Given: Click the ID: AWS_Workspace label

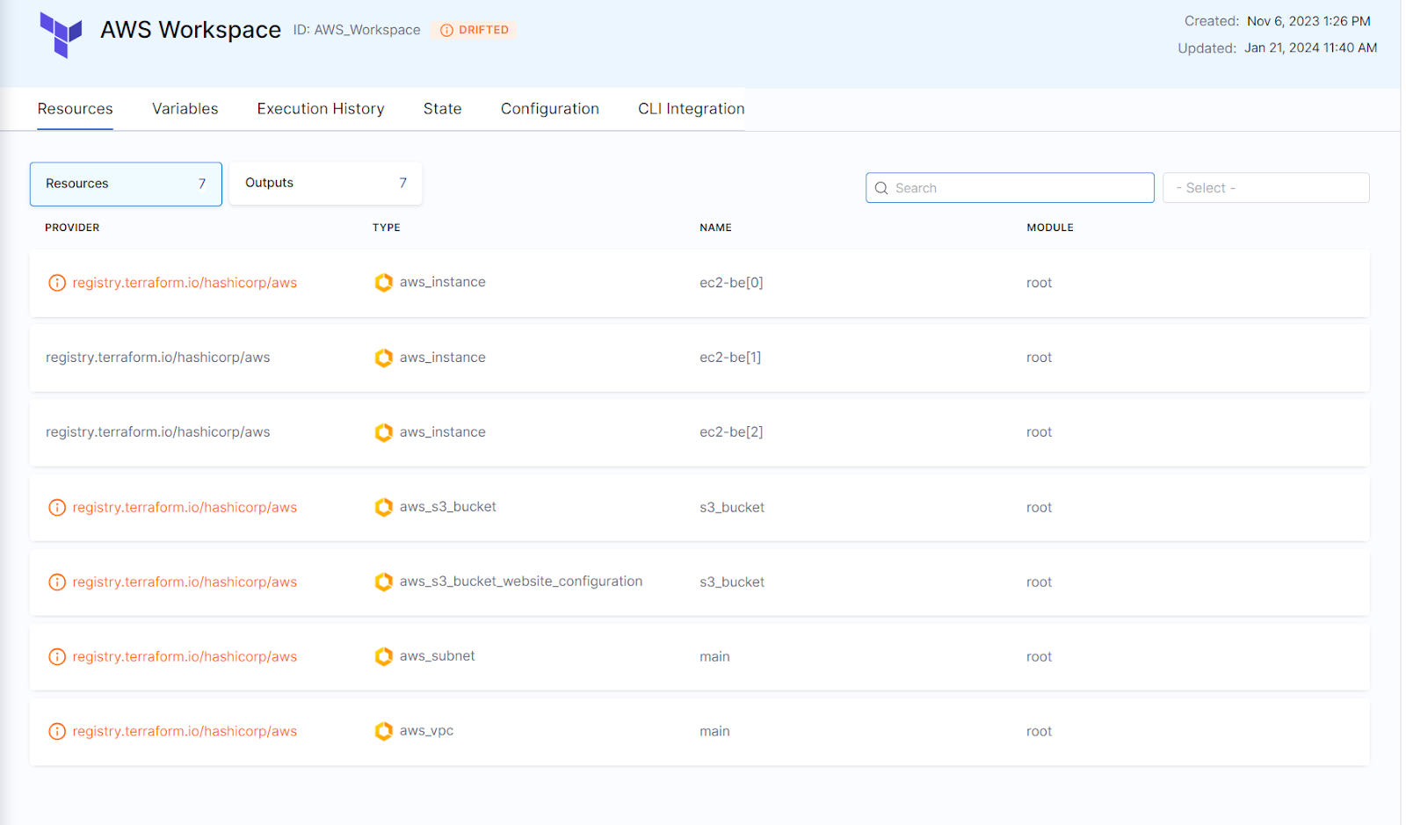Looking at the screenshot, I should [357, 30].
